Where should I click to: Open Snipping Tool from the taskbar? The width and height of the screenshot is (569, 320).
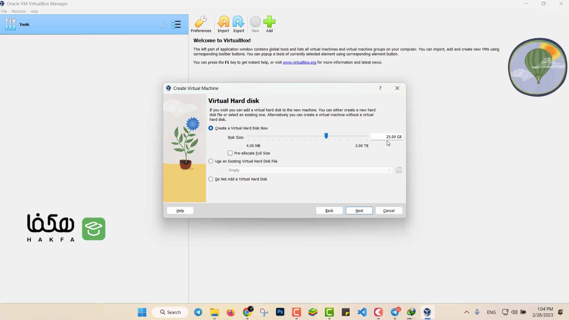(x=264, y=312)
